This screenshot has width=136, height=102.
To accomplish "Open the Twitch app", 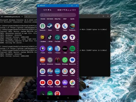I will (x=42, y=49).
